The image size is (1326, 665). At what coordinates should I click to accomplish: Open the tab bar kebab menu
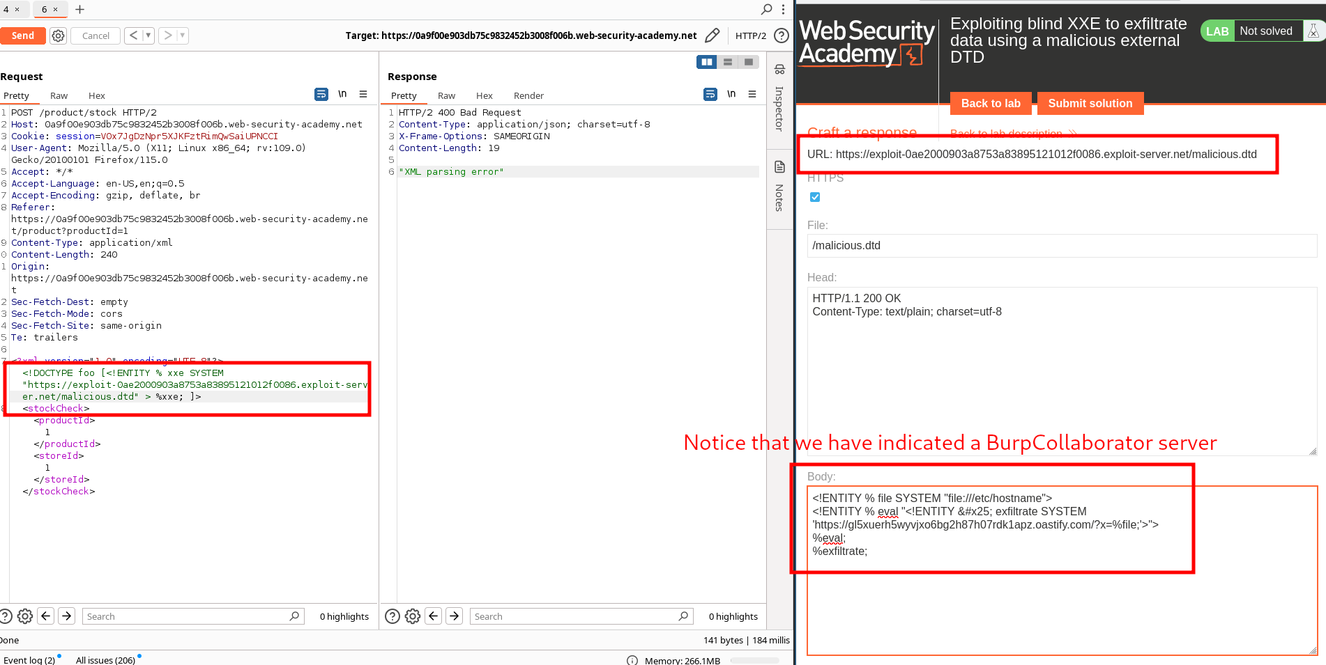(783, 9)
